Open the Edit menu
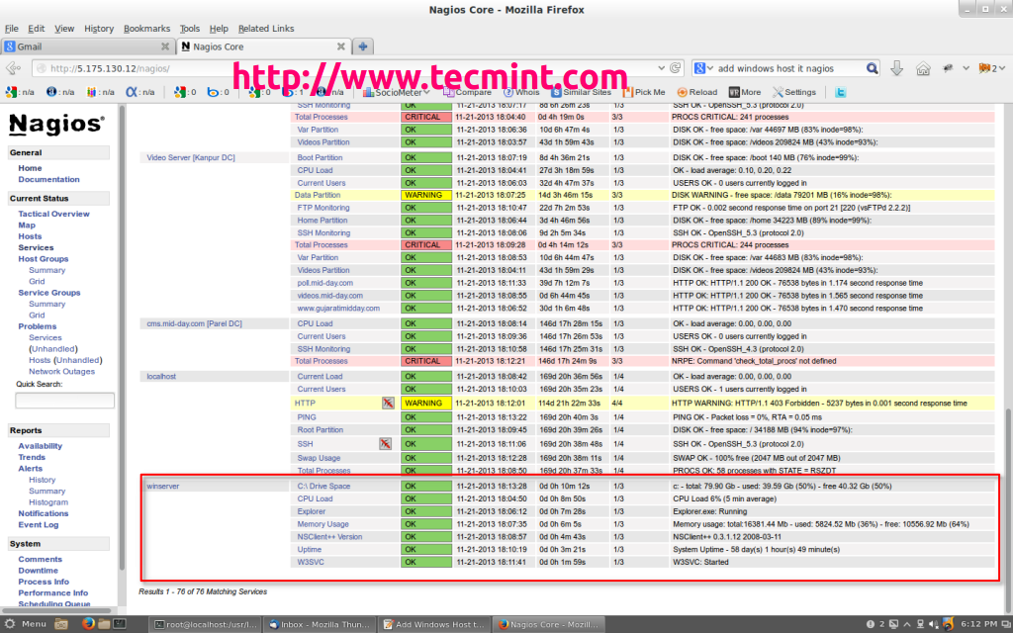The height and width of the screenshot is (633, 1013). click(x=37, y=29)
